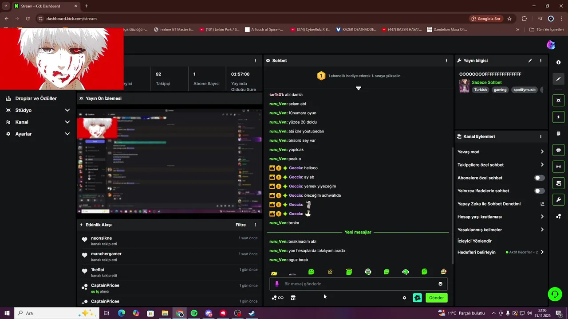Open the Sohbet panel three-dot menu

[x=446, y=61]
